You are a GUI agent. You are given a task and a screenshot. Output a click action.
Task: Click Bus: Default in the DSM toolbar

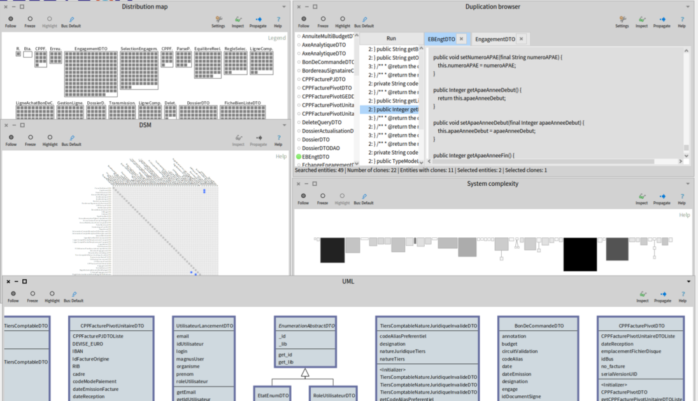[71, 140]
